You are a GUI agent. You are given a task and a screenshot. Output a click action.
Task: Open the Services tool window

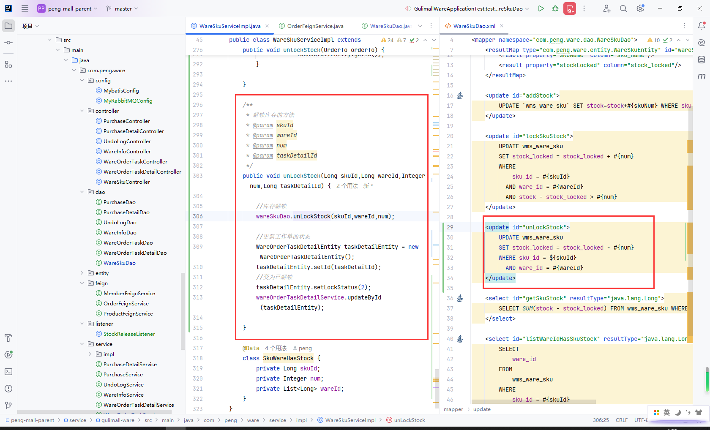pos(8,355)
